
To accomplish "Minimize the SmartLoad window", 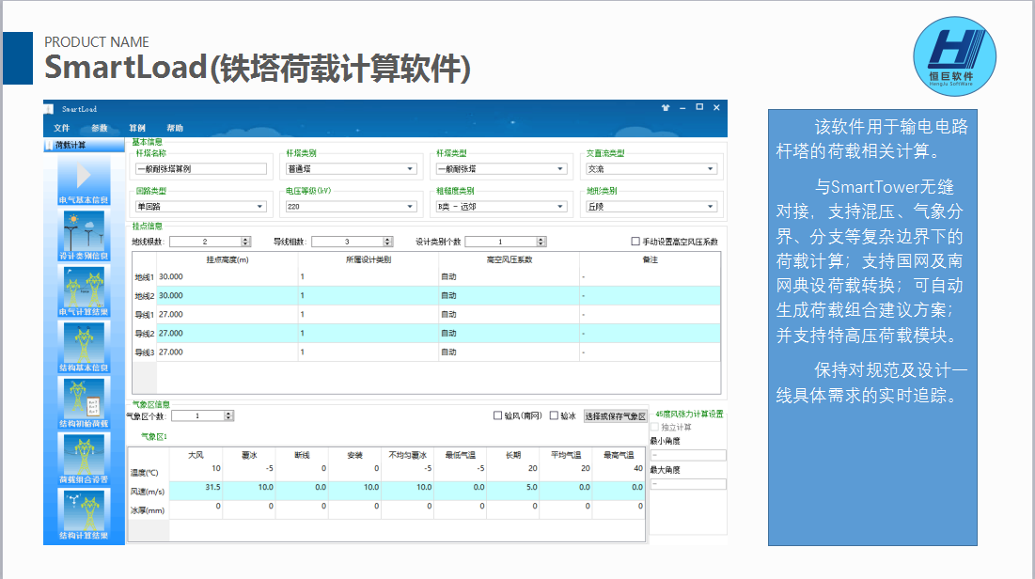I will [682, 107].
